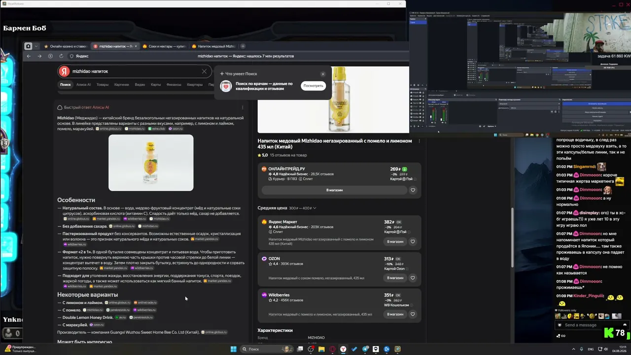Dismiss the 'Что умеет Поиск' popup
The height and width of the screenshot is (355, 631).
coord(323,74)
